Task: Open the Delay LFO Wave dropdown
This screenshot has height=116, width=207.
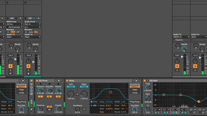Action: point(124,109)
